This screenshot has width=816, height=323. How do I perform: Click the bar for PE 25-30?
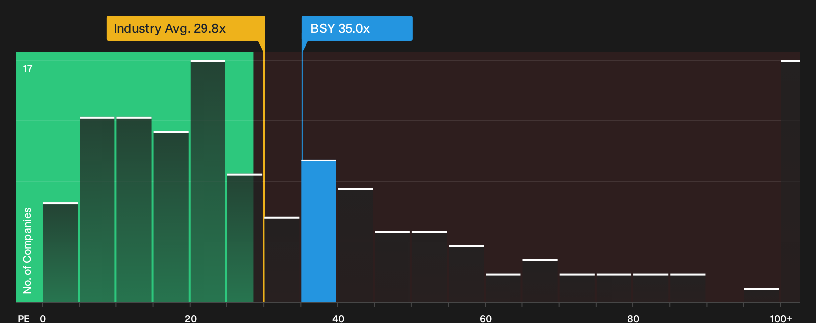pos(245,238)
